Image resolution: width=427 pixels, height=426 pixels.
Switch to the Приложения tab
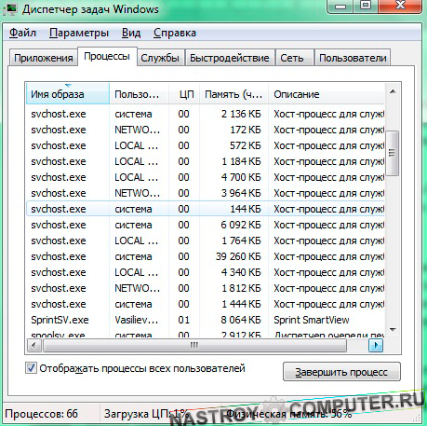click(x=43, y=58)
